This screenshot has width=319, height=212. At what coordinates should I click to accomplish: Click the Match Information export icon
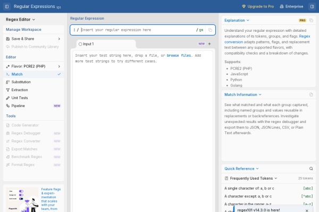tap(311, 95)
